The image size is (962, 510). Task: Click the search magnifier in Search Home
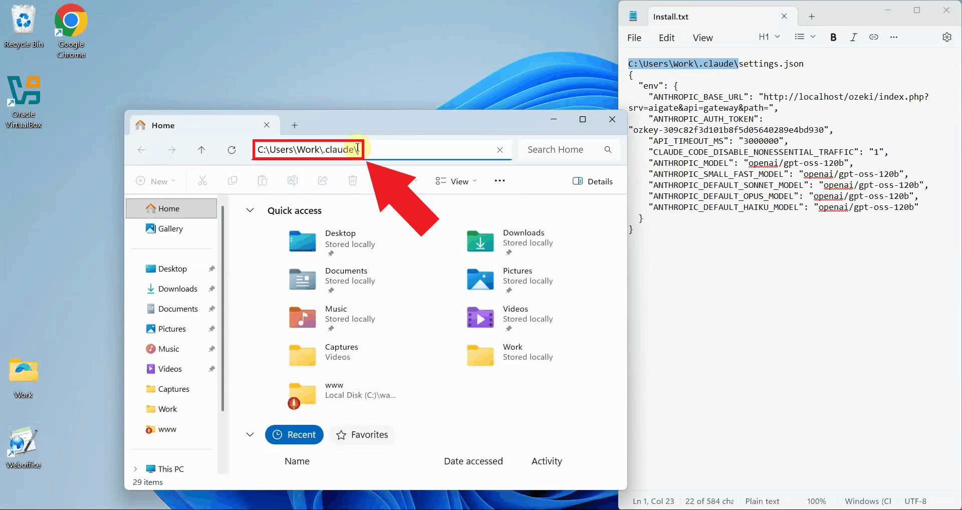tap(608, 150)
